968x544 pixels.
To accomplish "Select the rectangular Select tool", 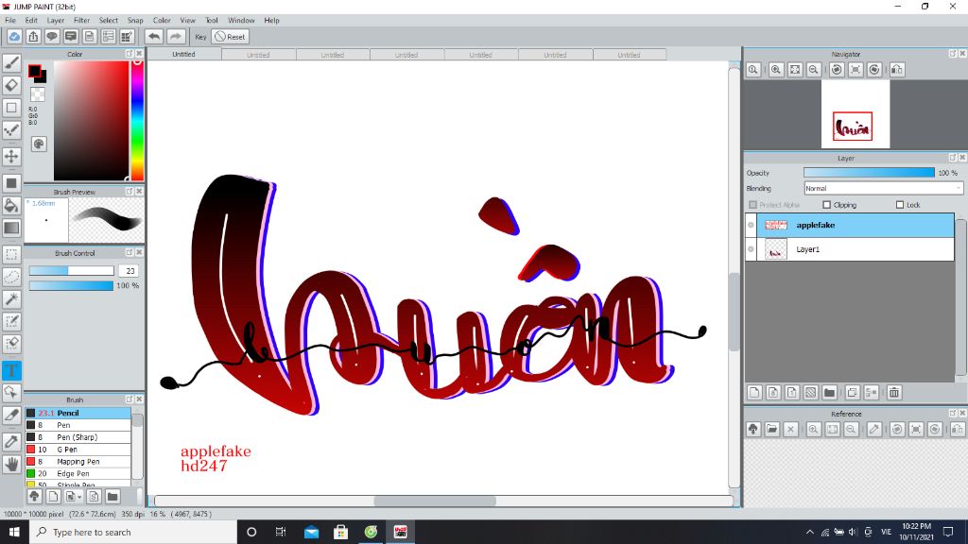I will [x=11, y=254].
